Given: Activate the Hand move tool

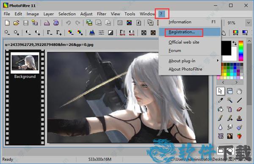Looking at the screenshot, I should (x=239, y=91).
